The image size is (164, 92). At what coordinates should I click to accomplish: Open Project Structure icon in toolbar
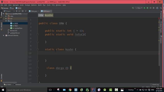157,8
